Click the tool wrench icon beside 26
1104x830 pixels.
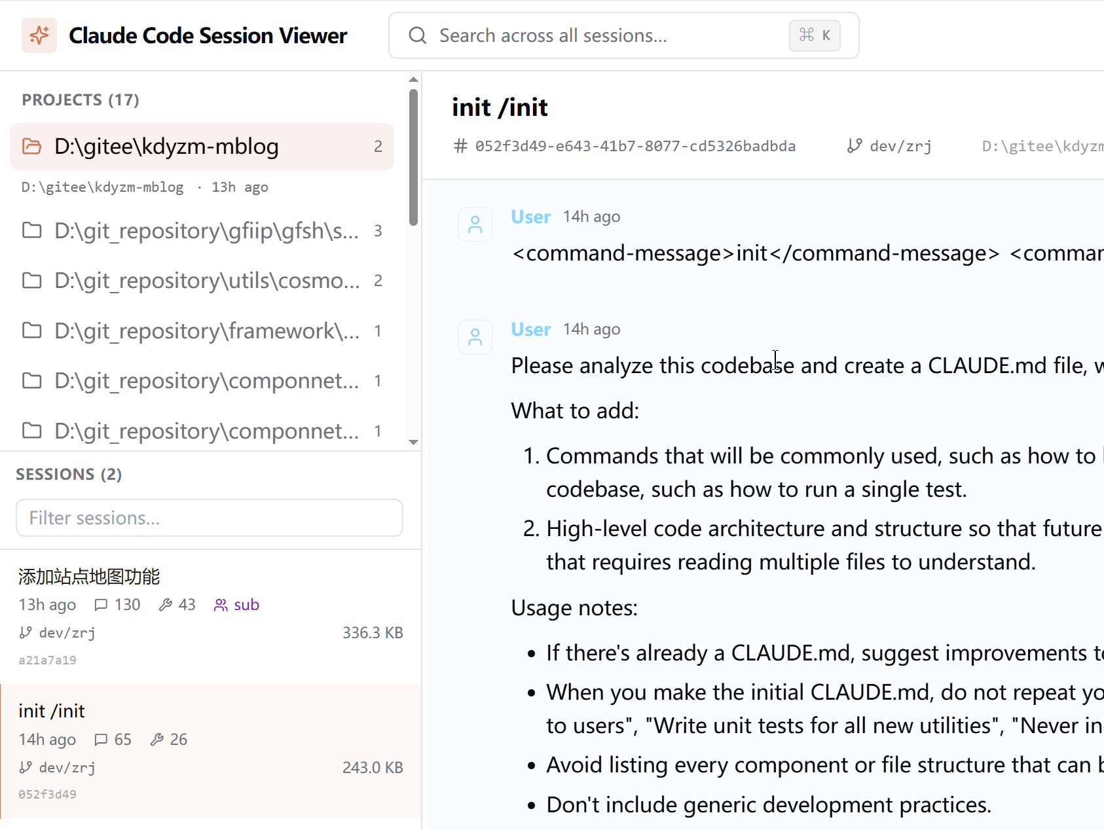[x=157, y=740]
